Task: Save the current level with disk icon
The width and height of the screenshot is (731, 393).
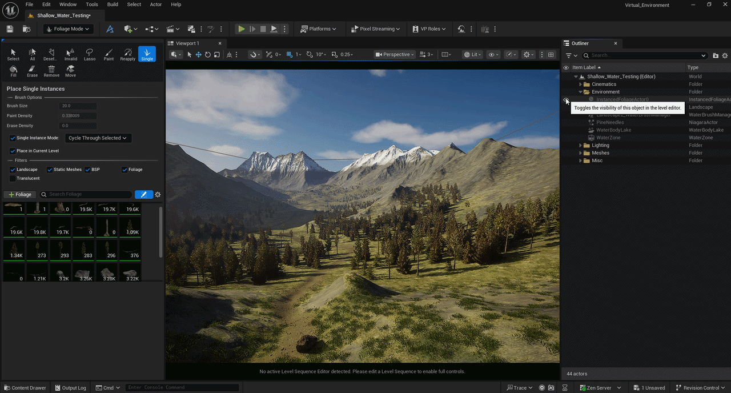Action: (10, 29)
